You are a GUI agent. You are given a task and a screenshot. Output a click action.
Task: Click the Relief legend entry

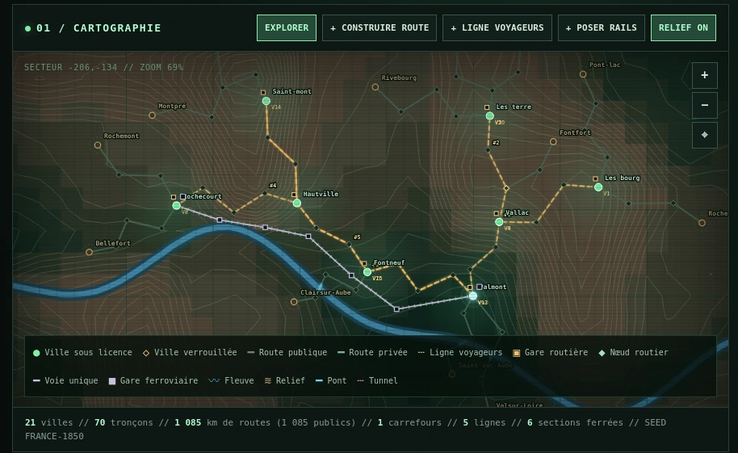pyautogui.click(x=285, y=380)
